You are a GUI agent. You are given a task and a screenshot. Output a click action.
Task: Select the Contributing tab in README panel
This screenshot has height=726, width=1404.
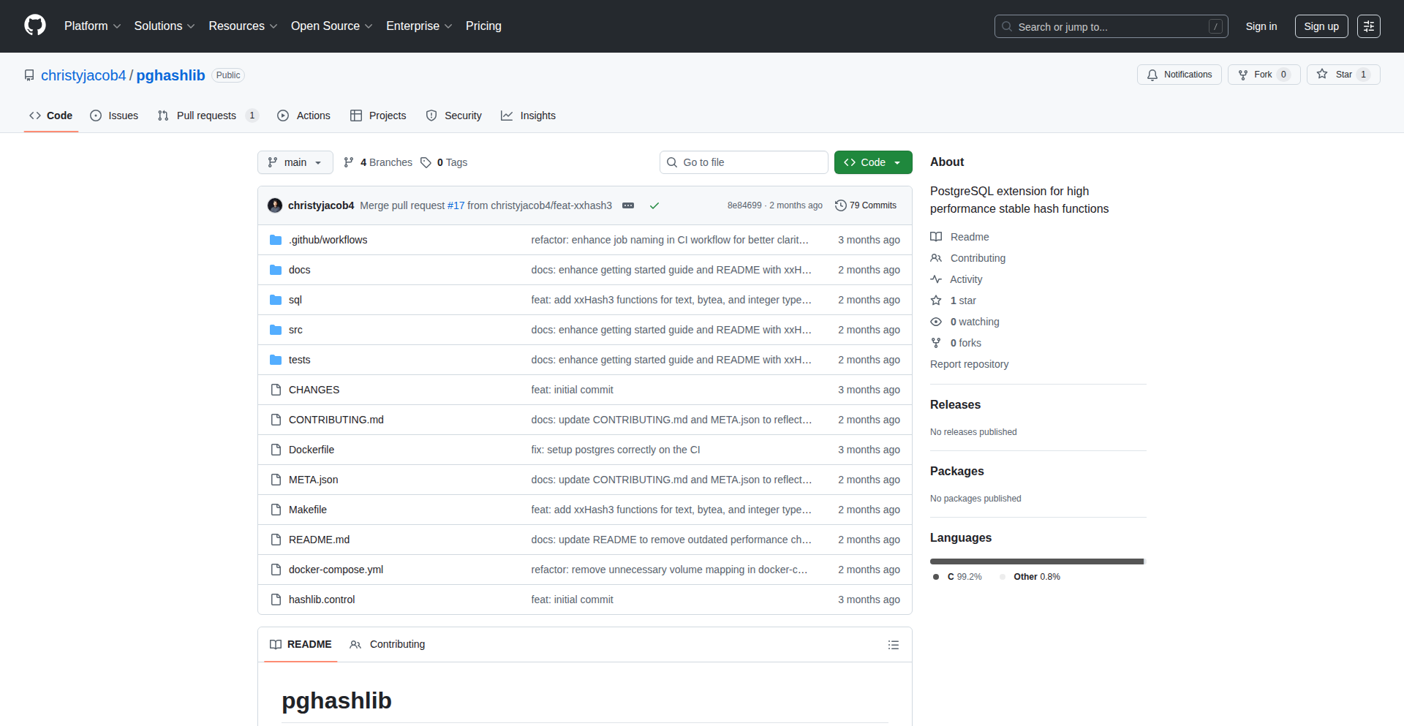(388, 644)
